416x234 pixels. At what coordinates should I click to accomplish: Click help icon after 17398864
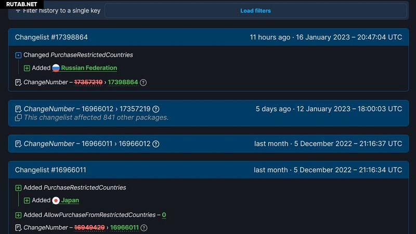click(144, 82)
